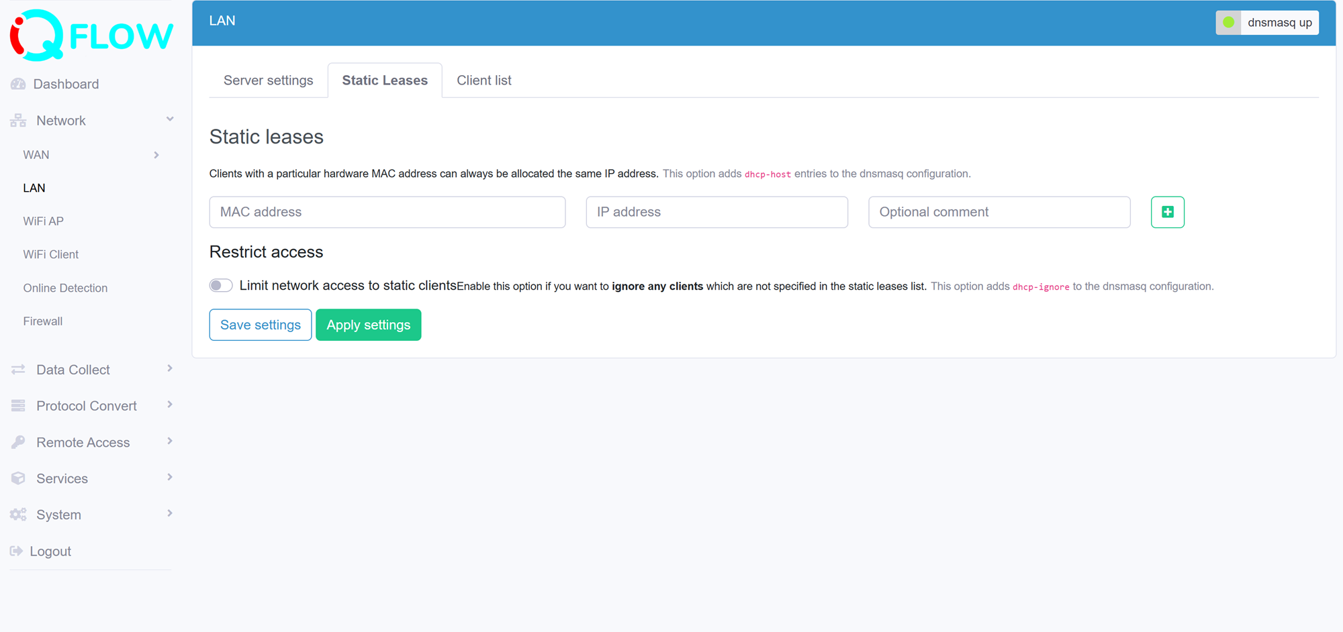Click the IQ Flow logo
1343x632 pixels.
tap(90, 35)
